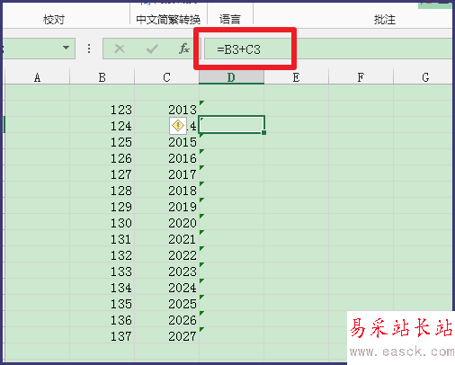Click cell with value 2019
455x365 pixels.
(x=166, y=206)
